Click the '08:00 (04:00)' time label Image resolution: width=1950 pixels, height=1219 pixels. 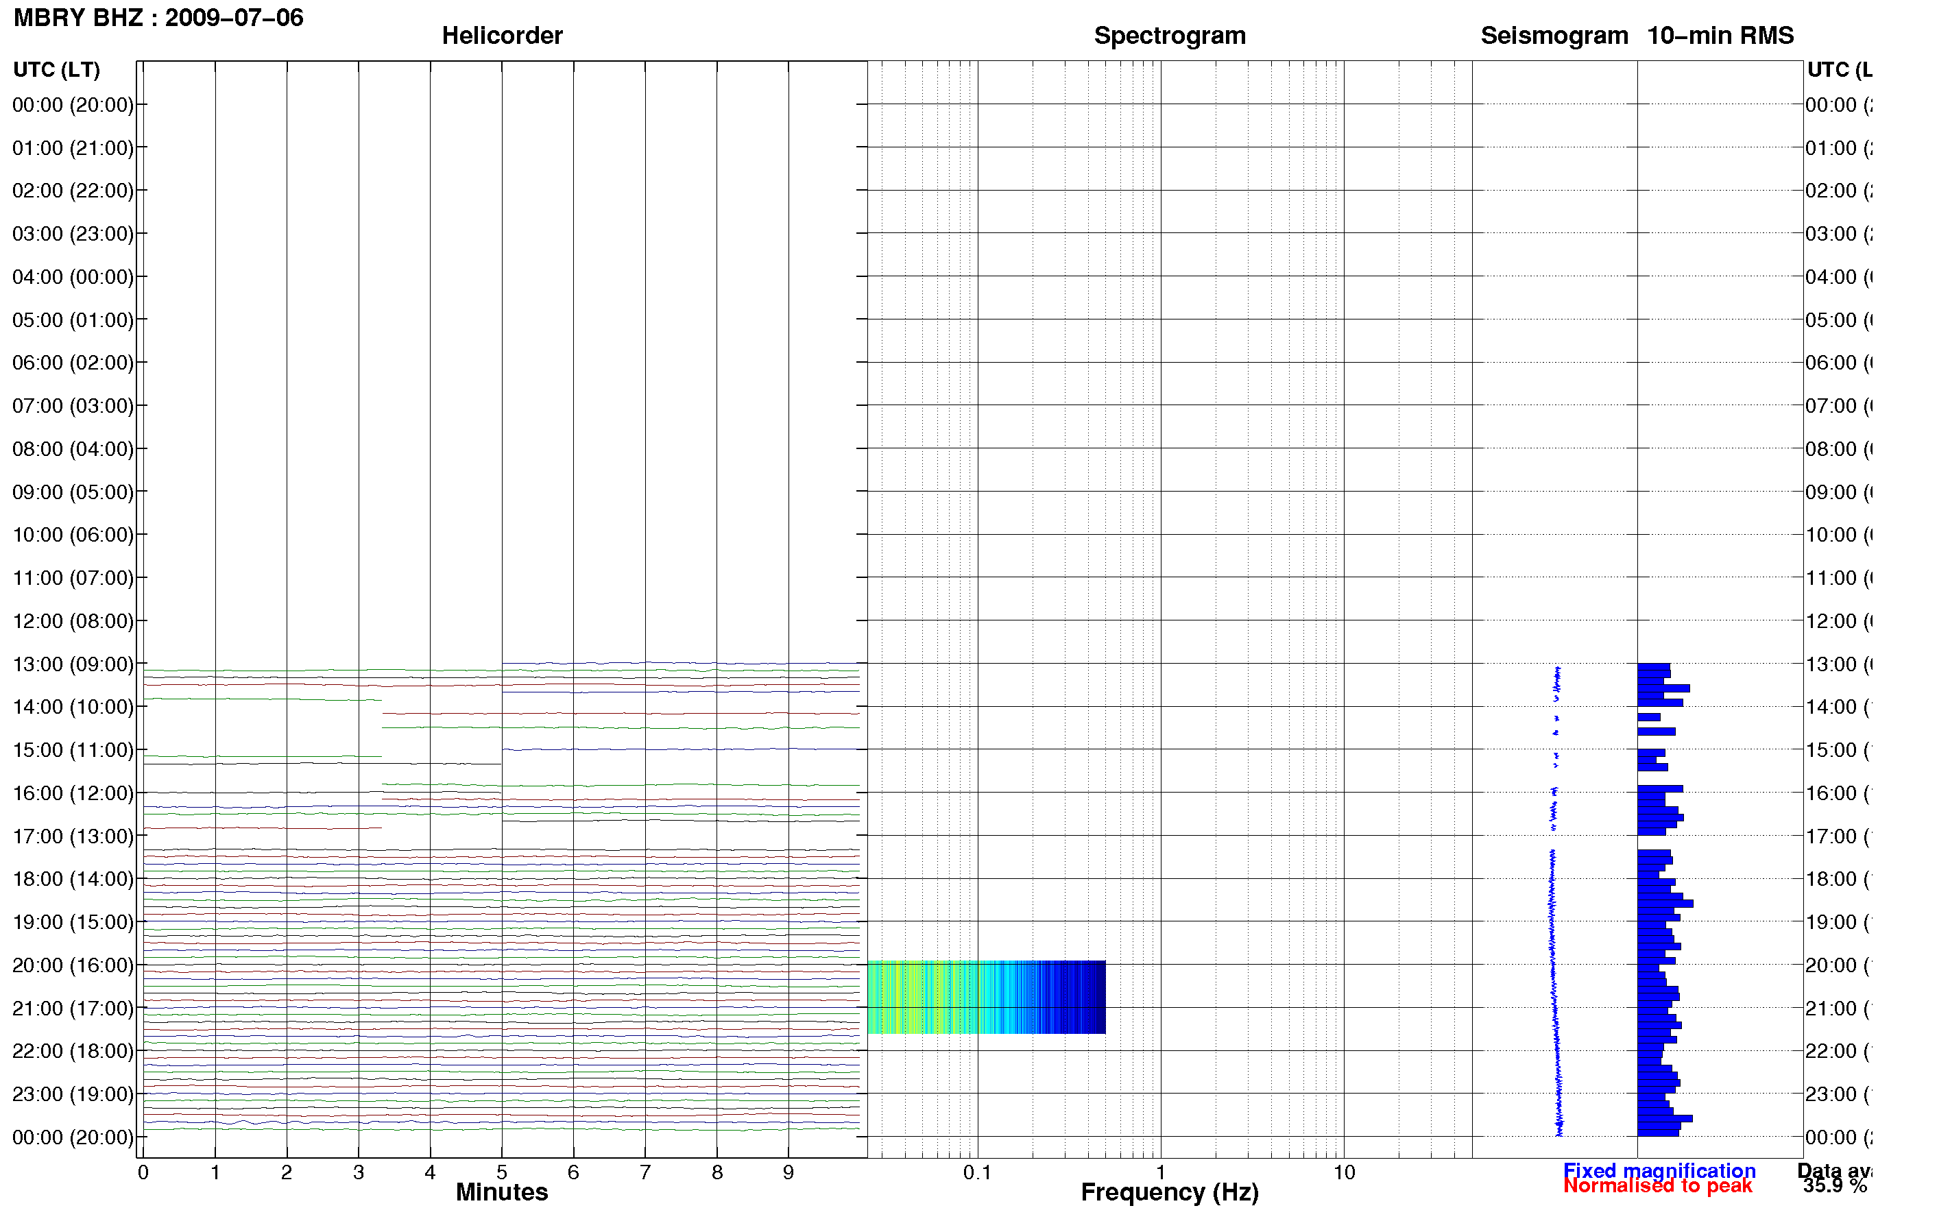73,449
